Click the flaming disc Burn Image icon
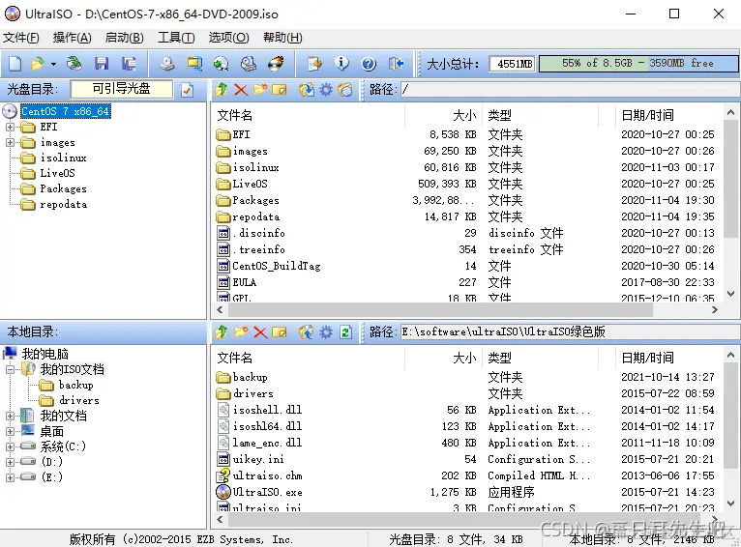 tap(276, 64)
